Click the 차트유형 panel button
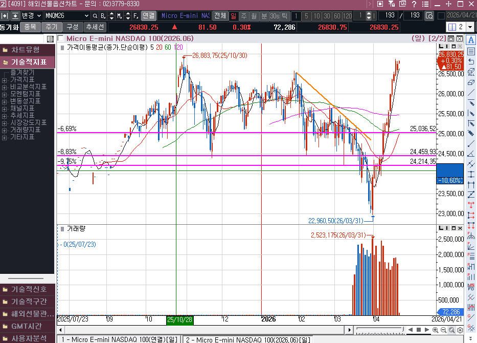Viewport: 477px width, 343px height. click(x=26, y=50)
